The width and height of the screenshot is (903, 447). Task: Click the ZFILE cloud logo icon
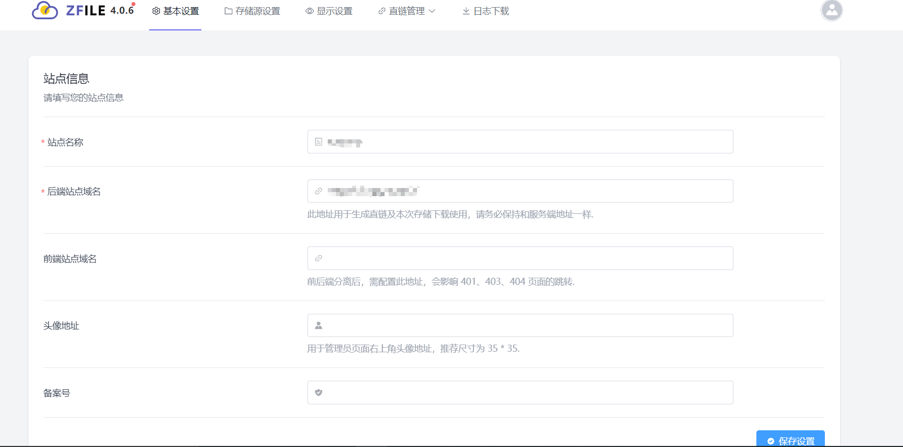point(45,10)
